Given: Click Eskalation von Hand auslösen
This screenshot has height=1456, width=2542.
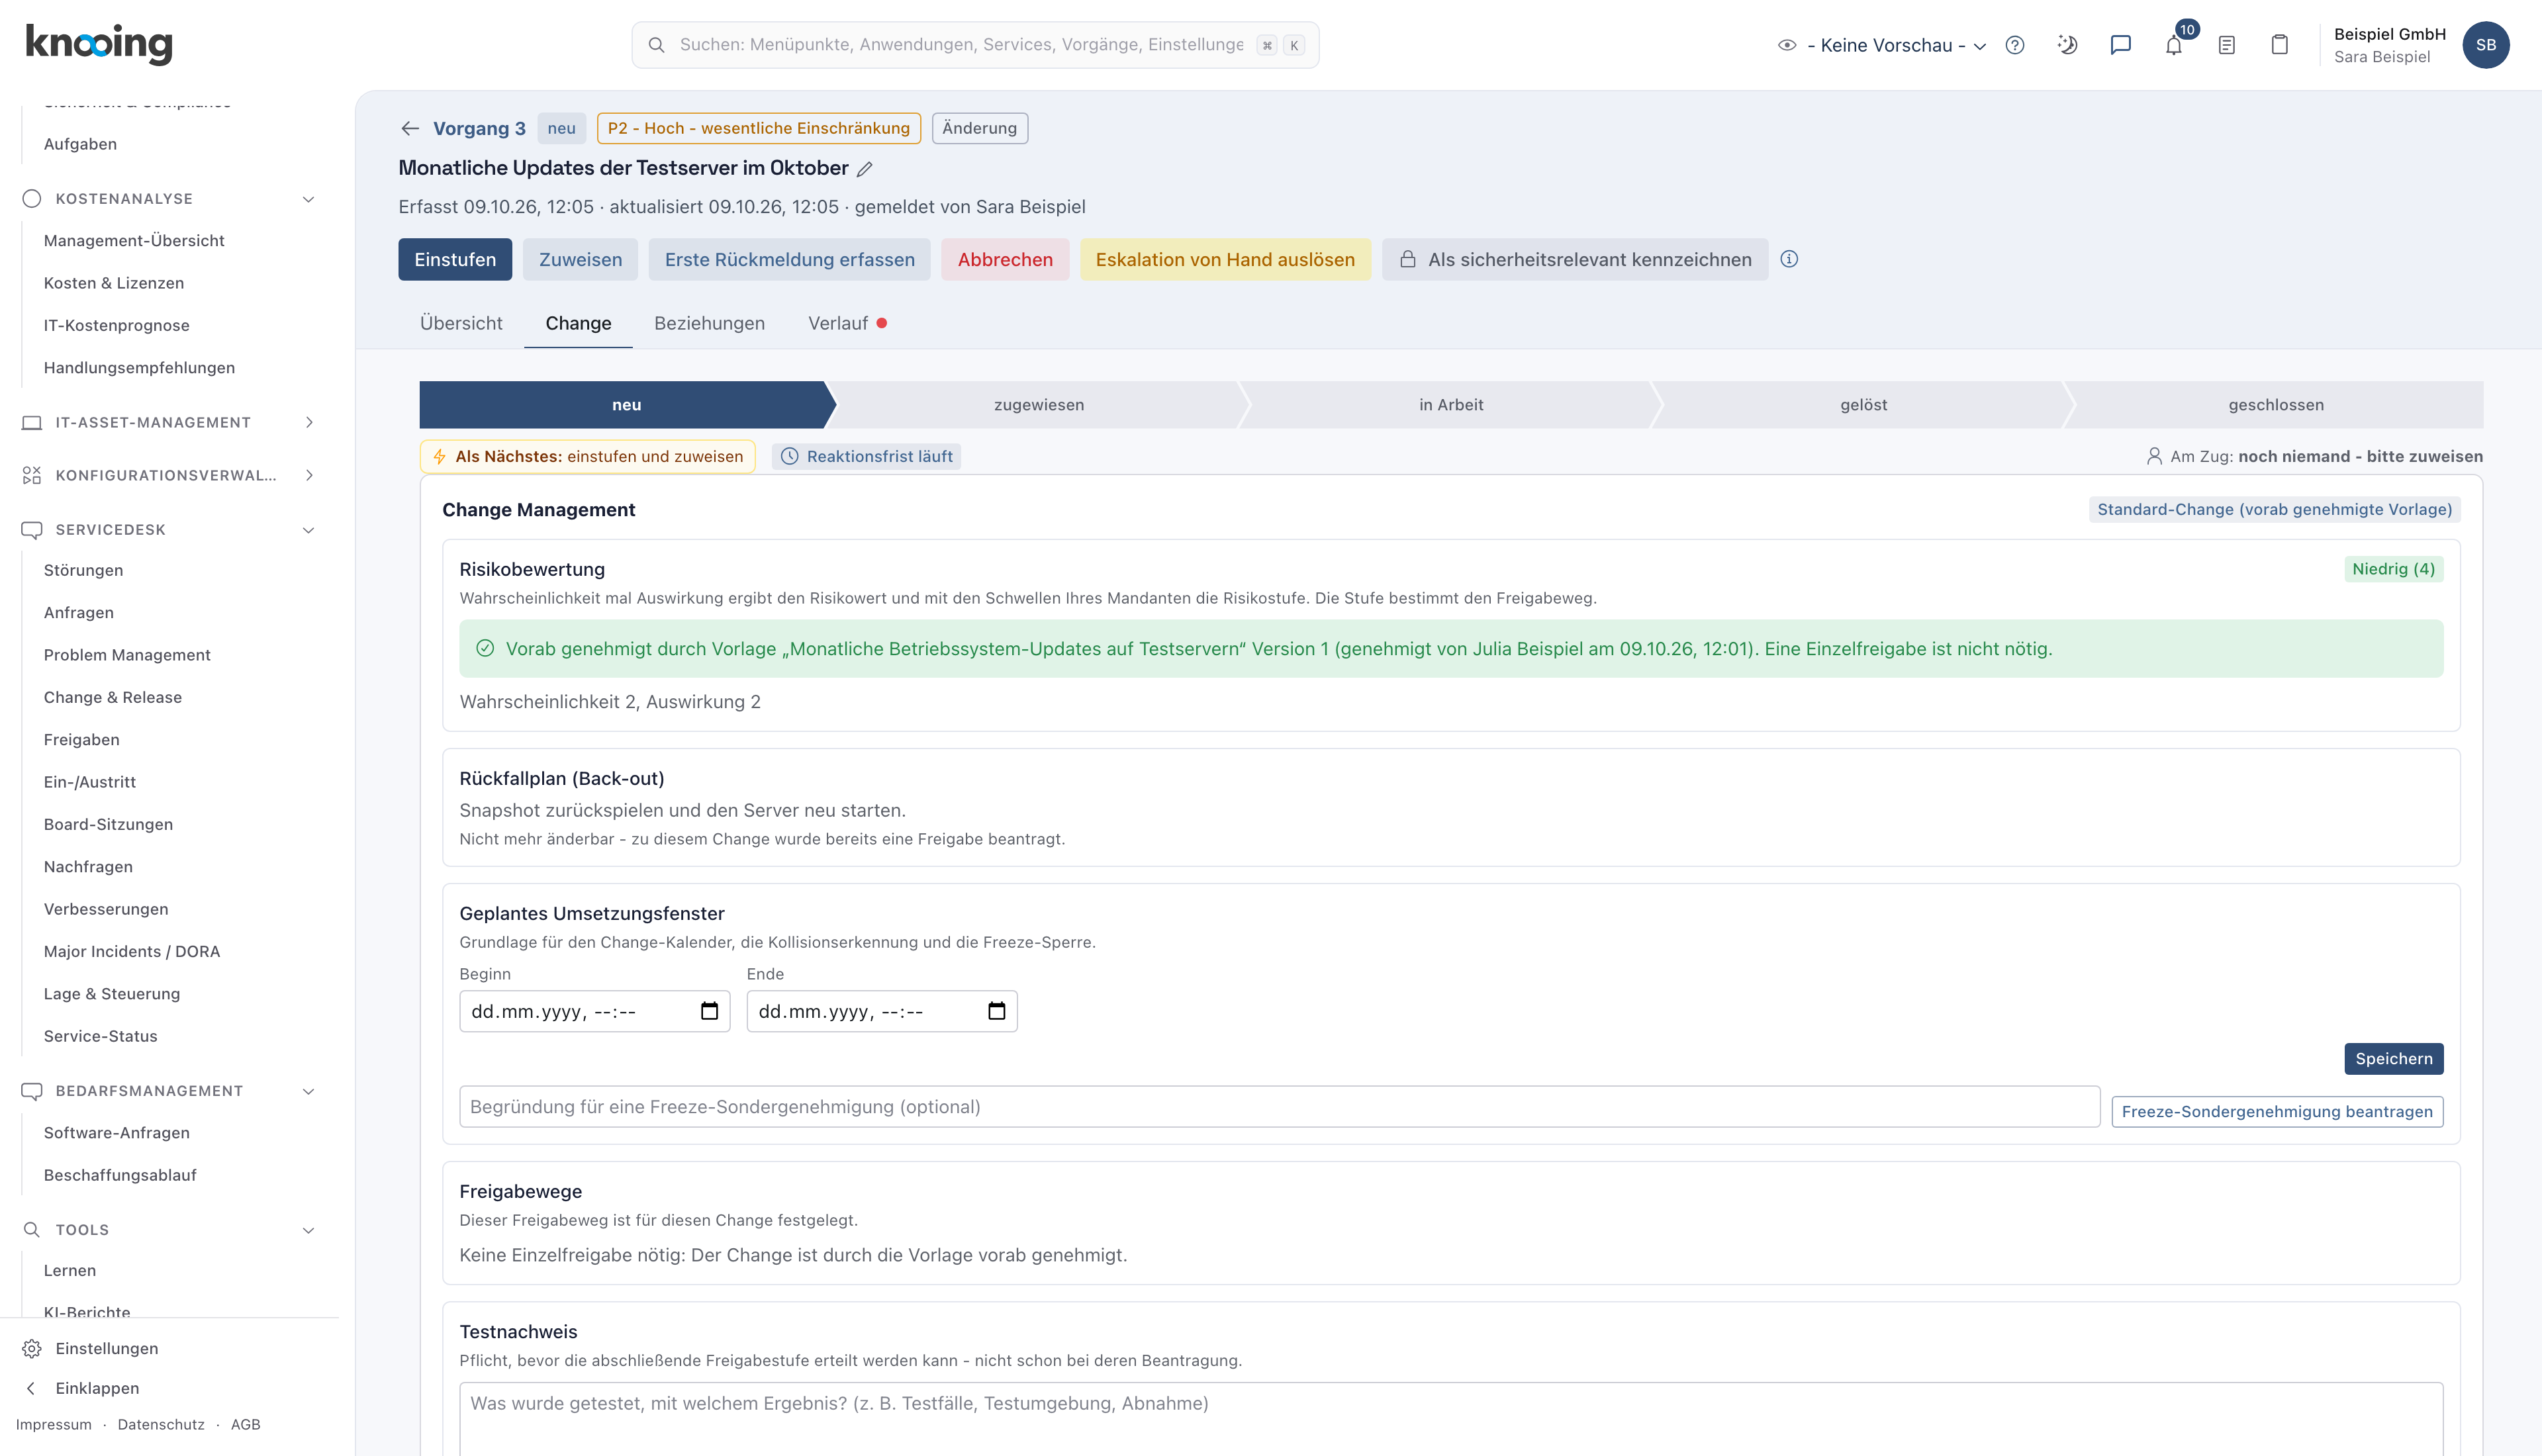Looking at the screenshot, I should tap(1225, 259).
